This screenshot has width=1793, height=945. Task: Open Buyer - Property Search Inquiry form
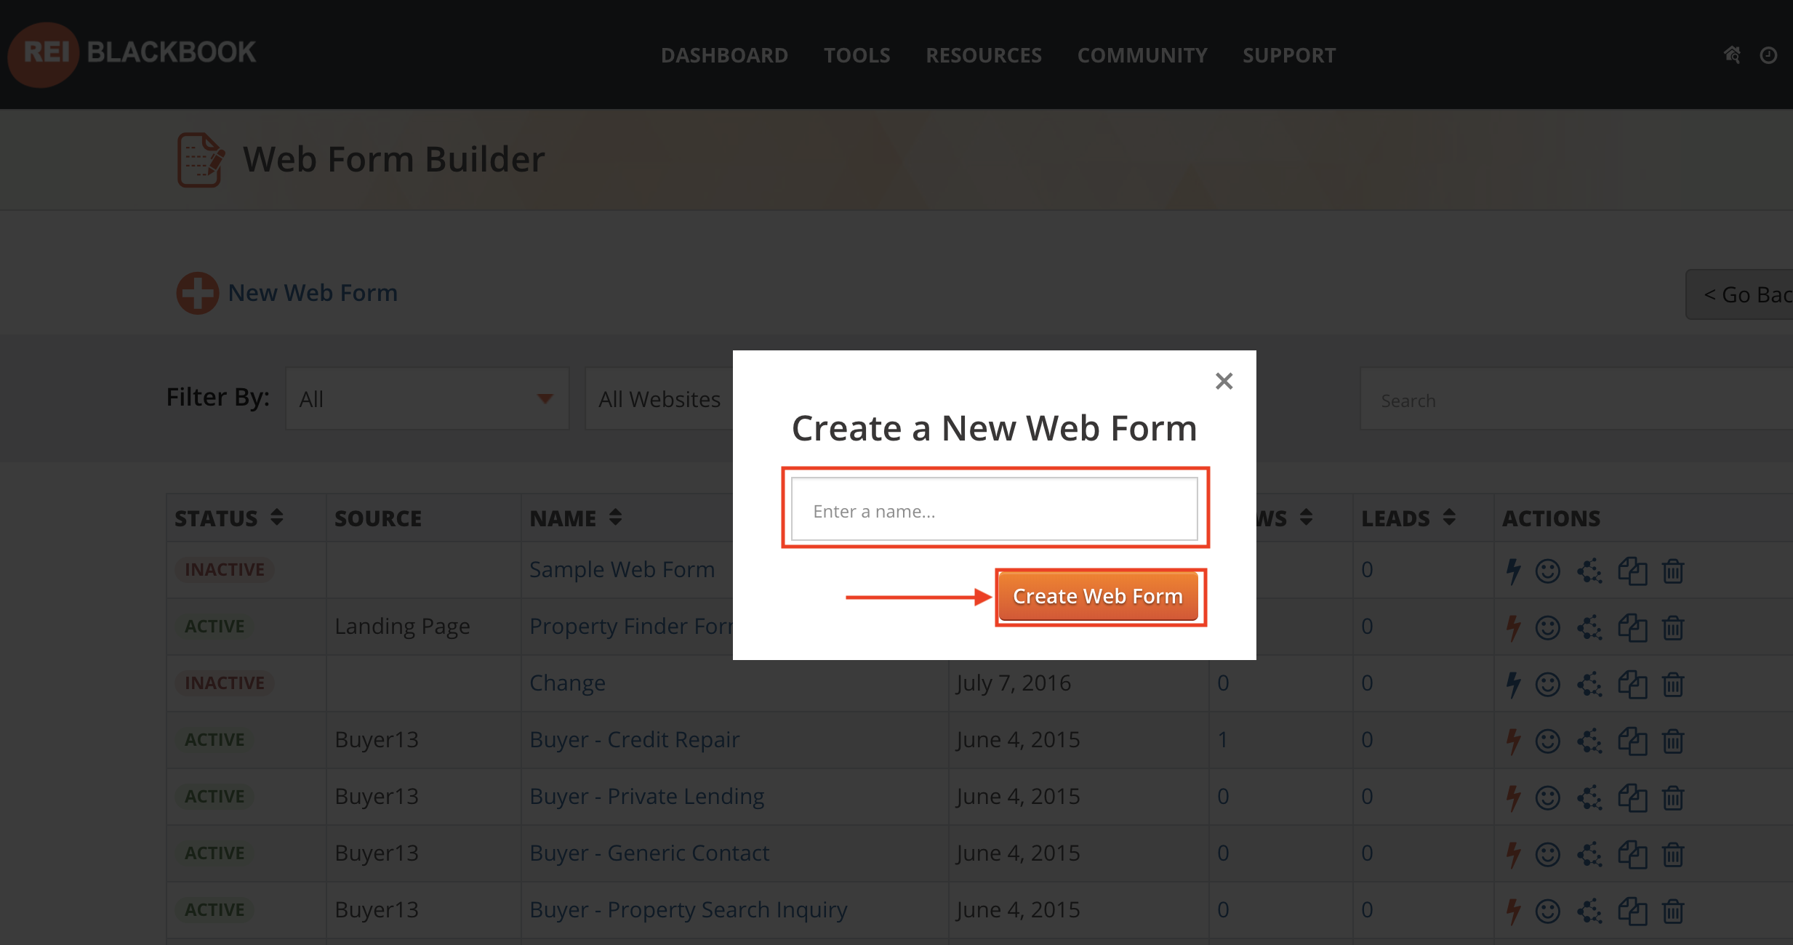(688, 909)
